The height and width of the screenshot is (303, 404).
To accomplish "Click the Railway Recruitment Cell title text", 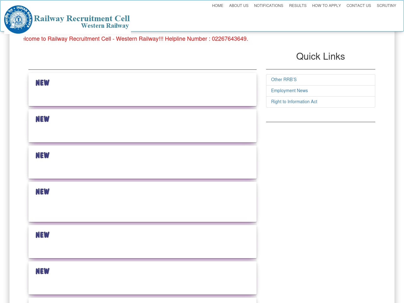I will point(82,19).
